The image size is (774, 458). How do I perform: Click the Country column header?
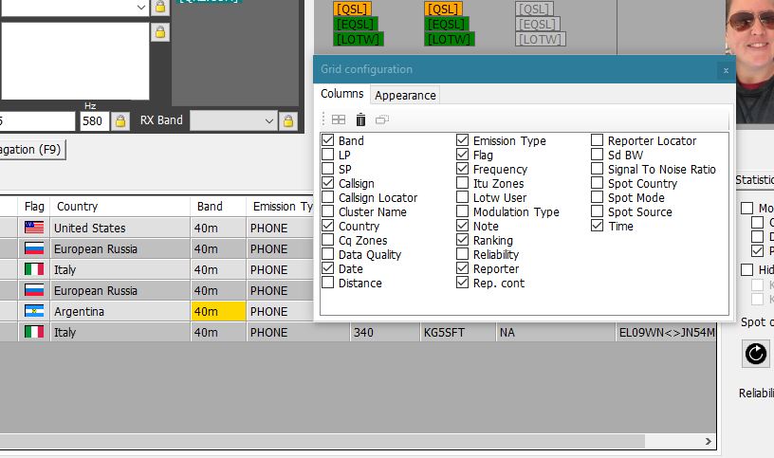coord(120,207)
